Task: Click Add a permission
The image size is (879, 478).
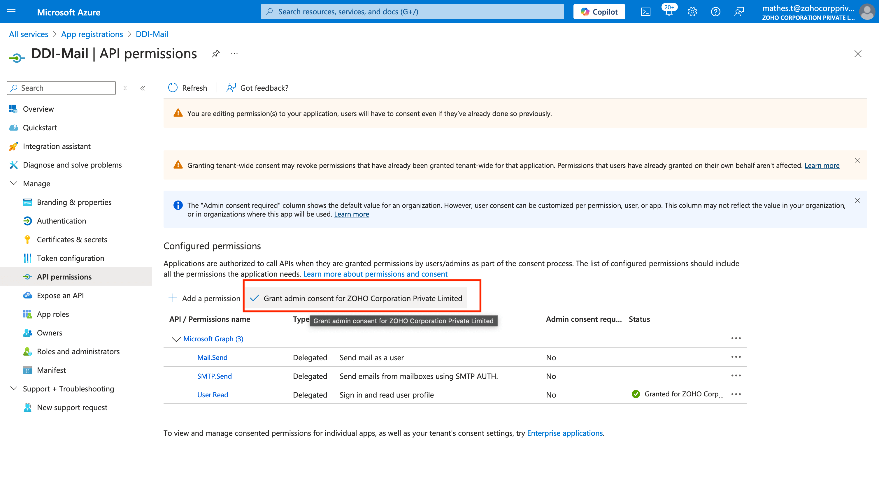Action: click(204, 298)
